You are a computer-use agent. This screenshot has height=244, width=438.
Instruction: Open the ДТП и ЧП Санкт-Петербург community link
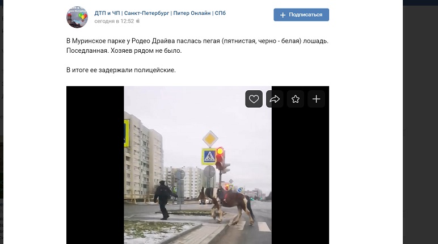pyautogui.click(x=160, y=13)
